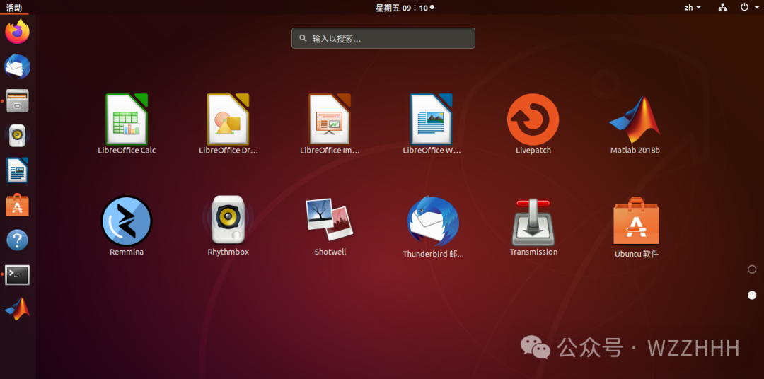
Task: Click the 活动 activities button
Action: click(x=14, y=7)
